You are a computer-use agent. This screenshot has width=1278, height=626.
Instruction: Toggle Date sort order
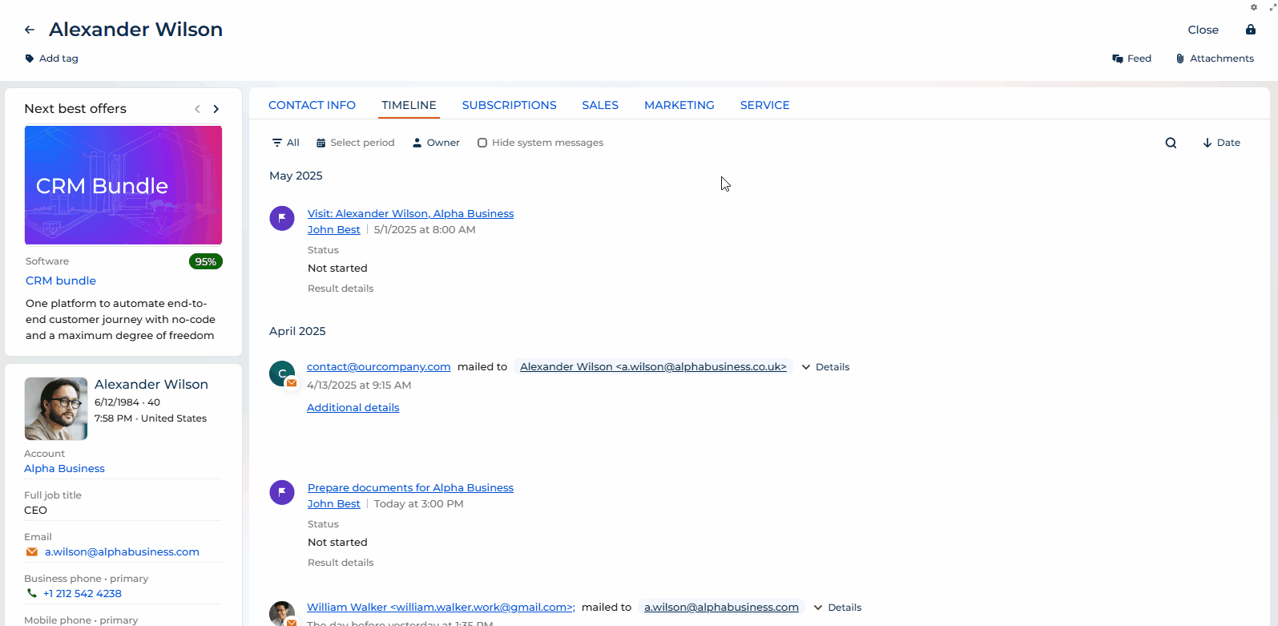pos(1221,143)
